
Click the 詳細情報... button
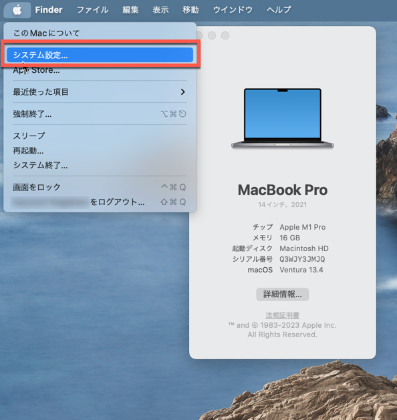282,294
